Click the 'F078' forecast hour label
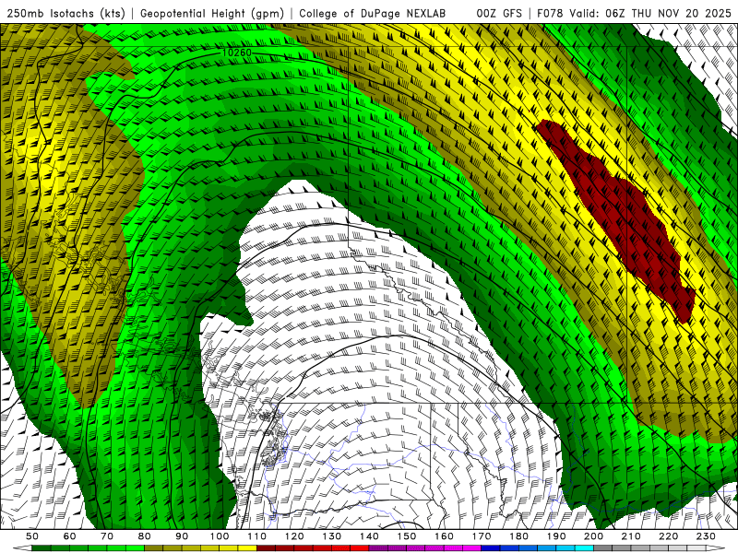 [x=551, y=14]
